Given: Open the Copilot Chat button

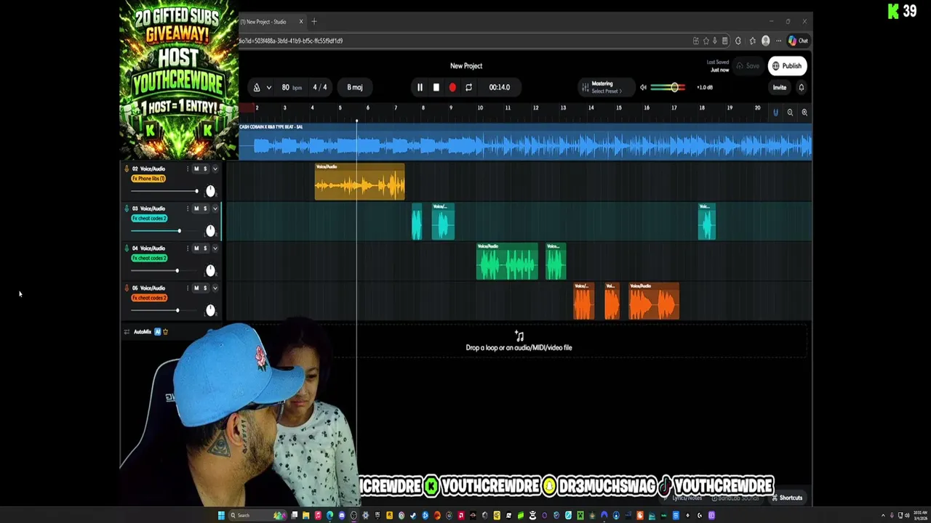Looking at the screenshot, I should click(x=798, y=41).
